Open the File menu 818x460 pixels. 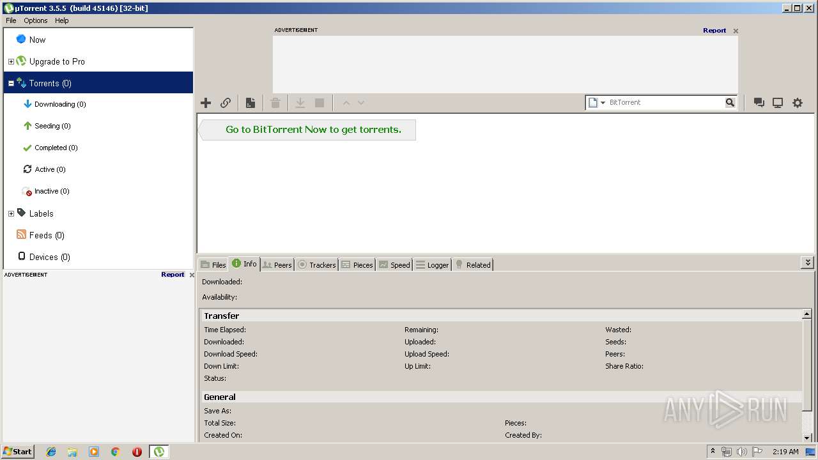[11, 20]
